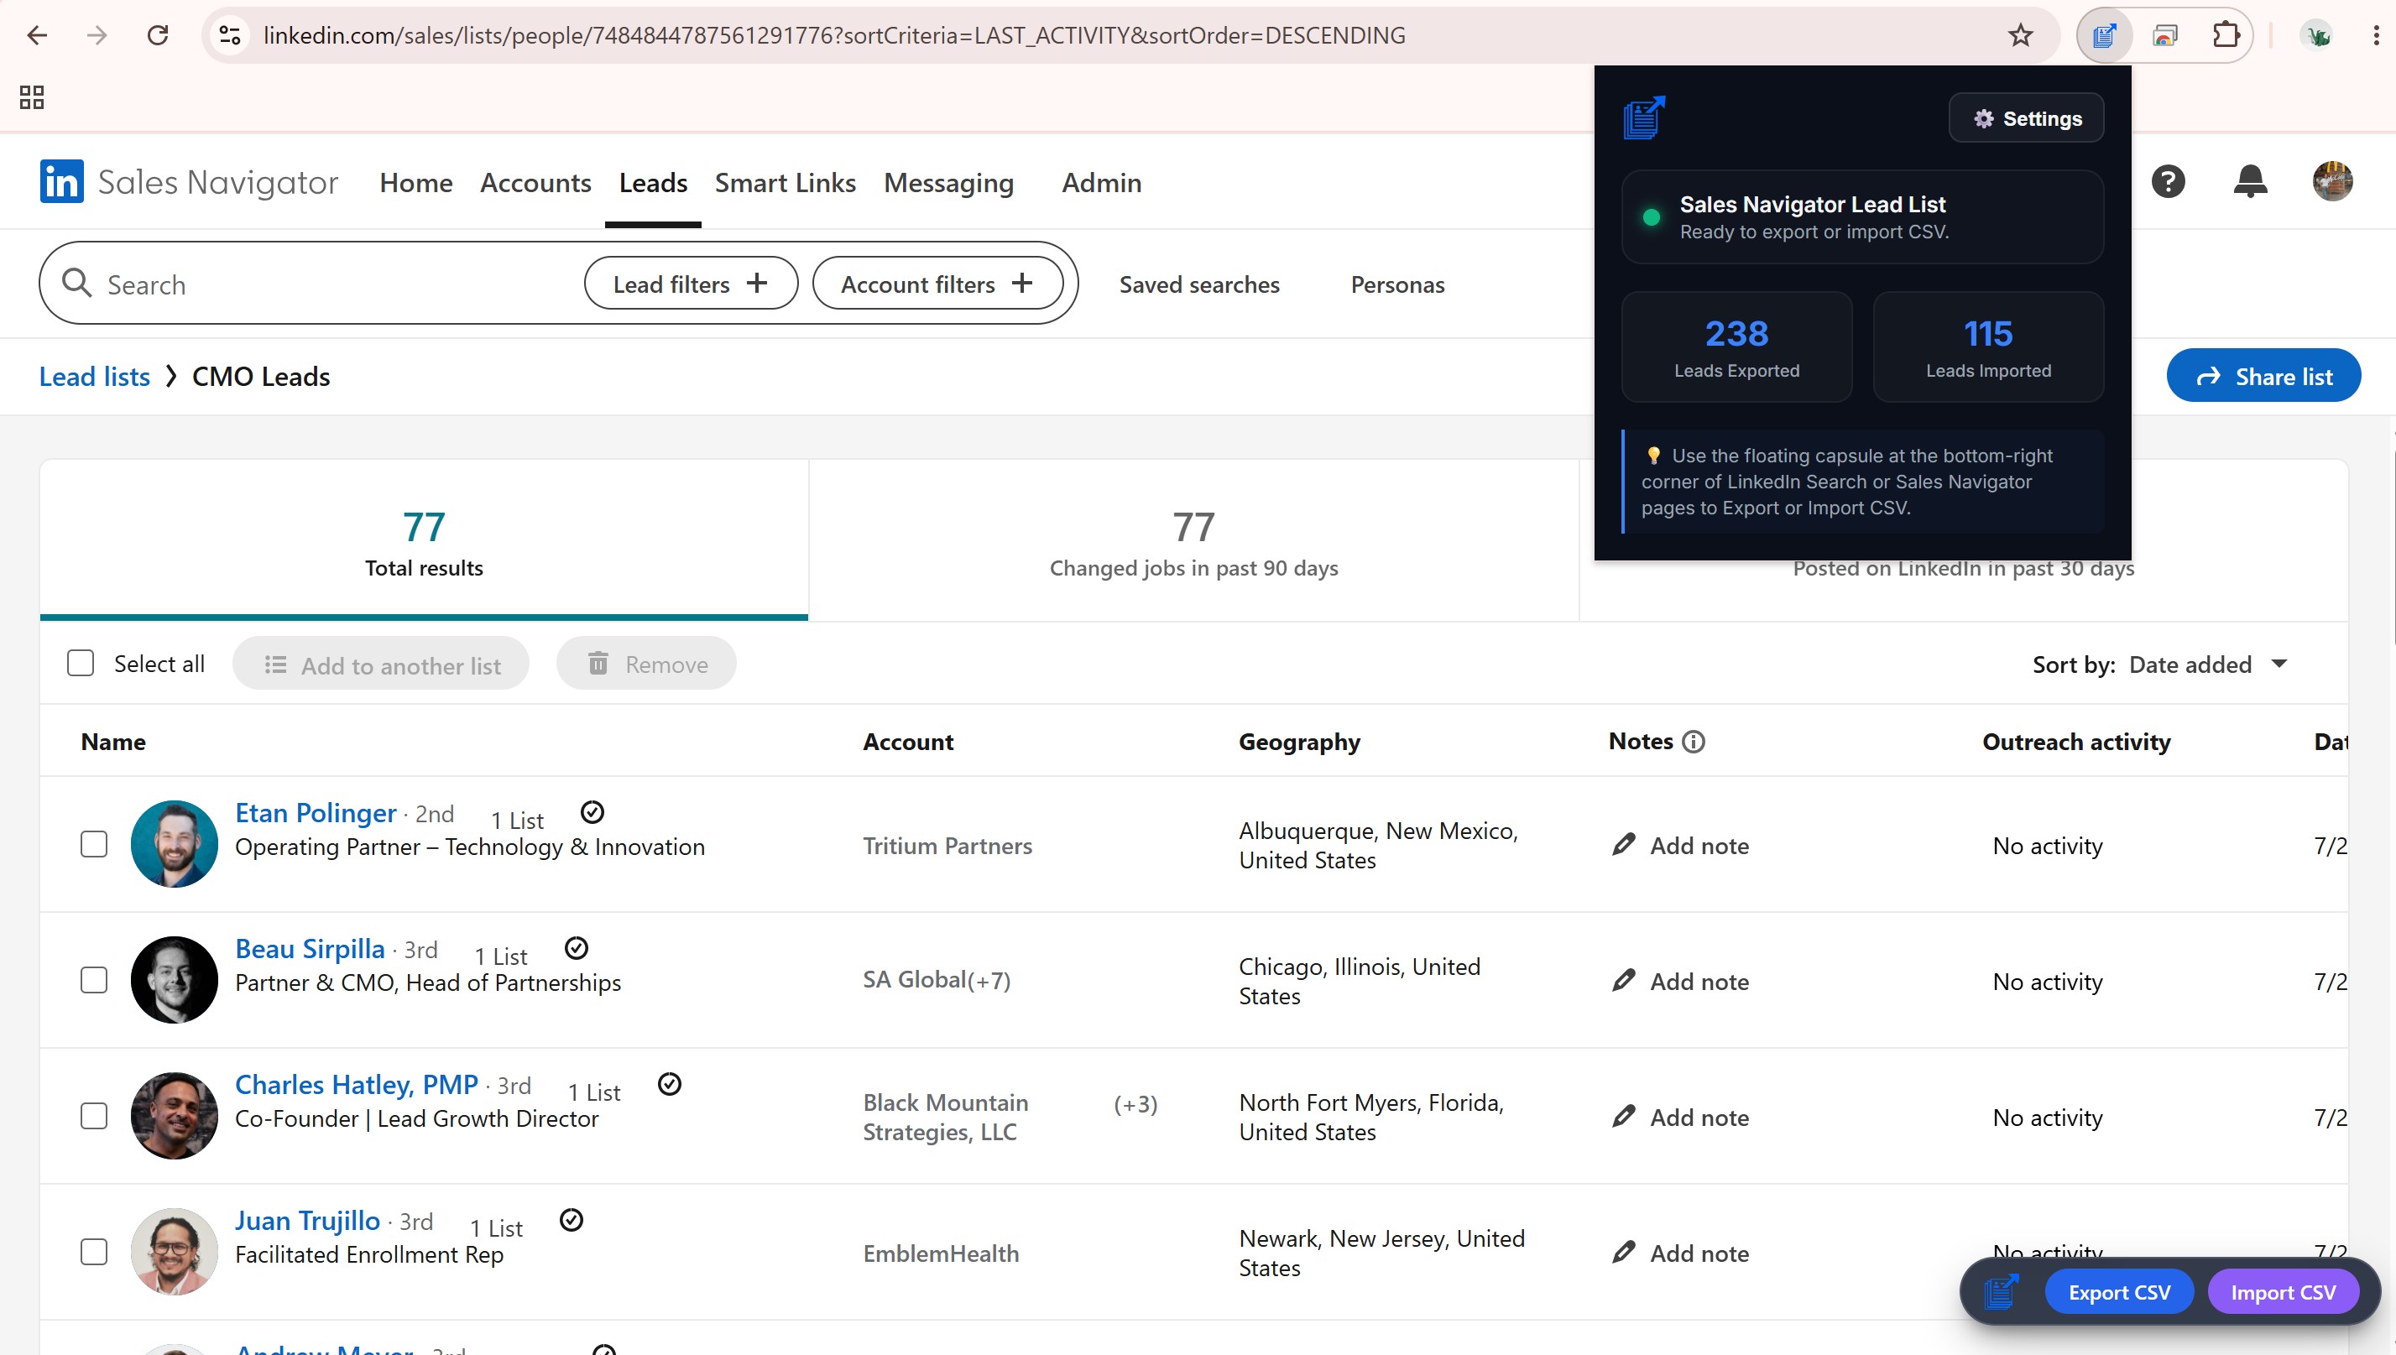The height and width of the screenshot is (1355, 2396).
Task: Open Personas
Action: [x=1397, y=284]
